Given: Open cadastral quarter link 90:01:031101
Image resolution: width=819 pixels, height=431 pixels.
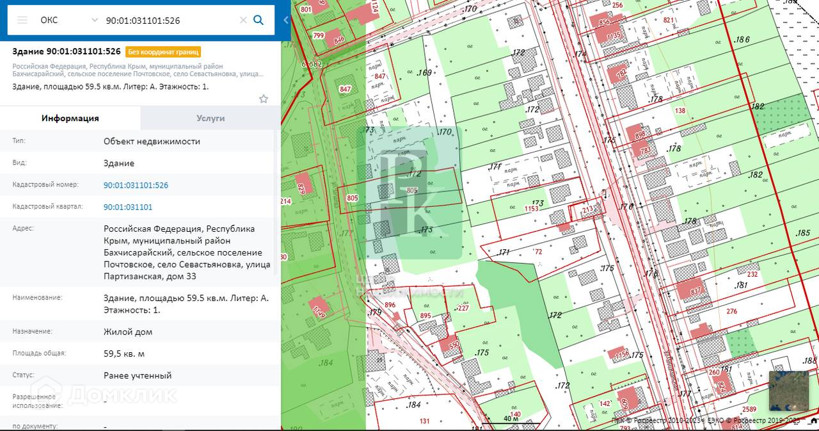Looking at the screenshot, I should click(128, 207).
